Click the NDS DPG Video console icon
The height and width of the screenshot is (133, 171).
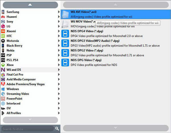[65, 63]
